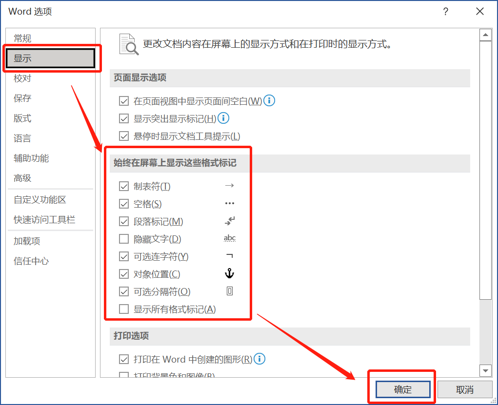Toggle the 制表符(T) checkbox
This screenshot has height=405, width=498.
click(x=124, y=186)
